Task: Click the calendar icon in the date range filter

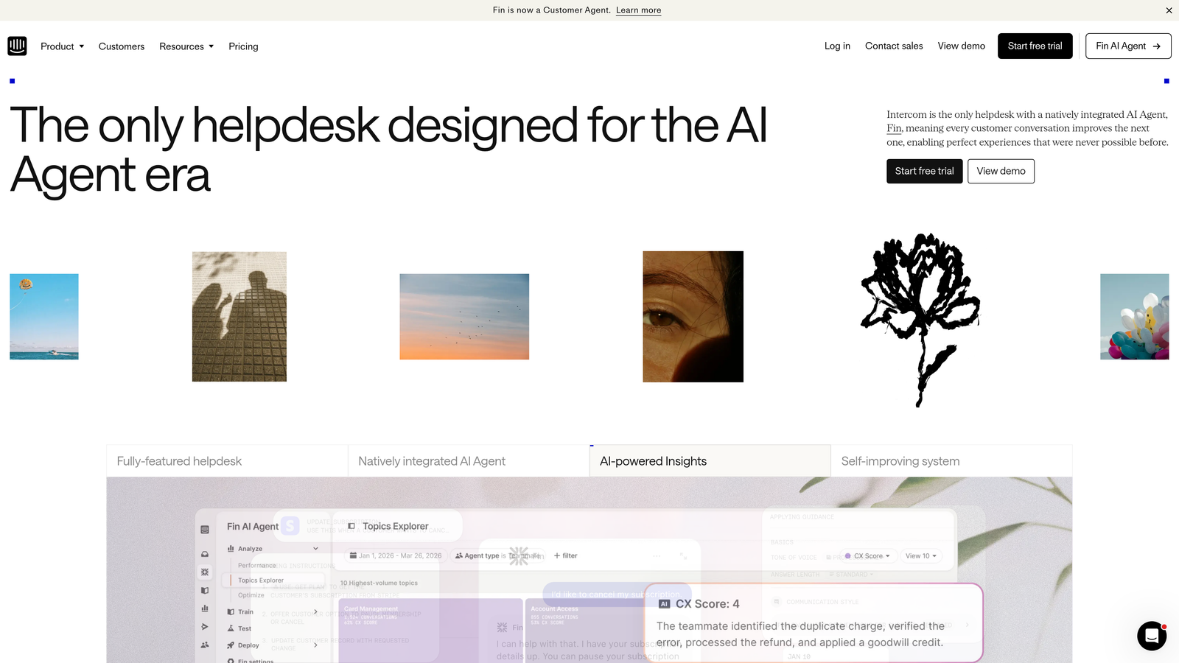Action: (354, 555)
